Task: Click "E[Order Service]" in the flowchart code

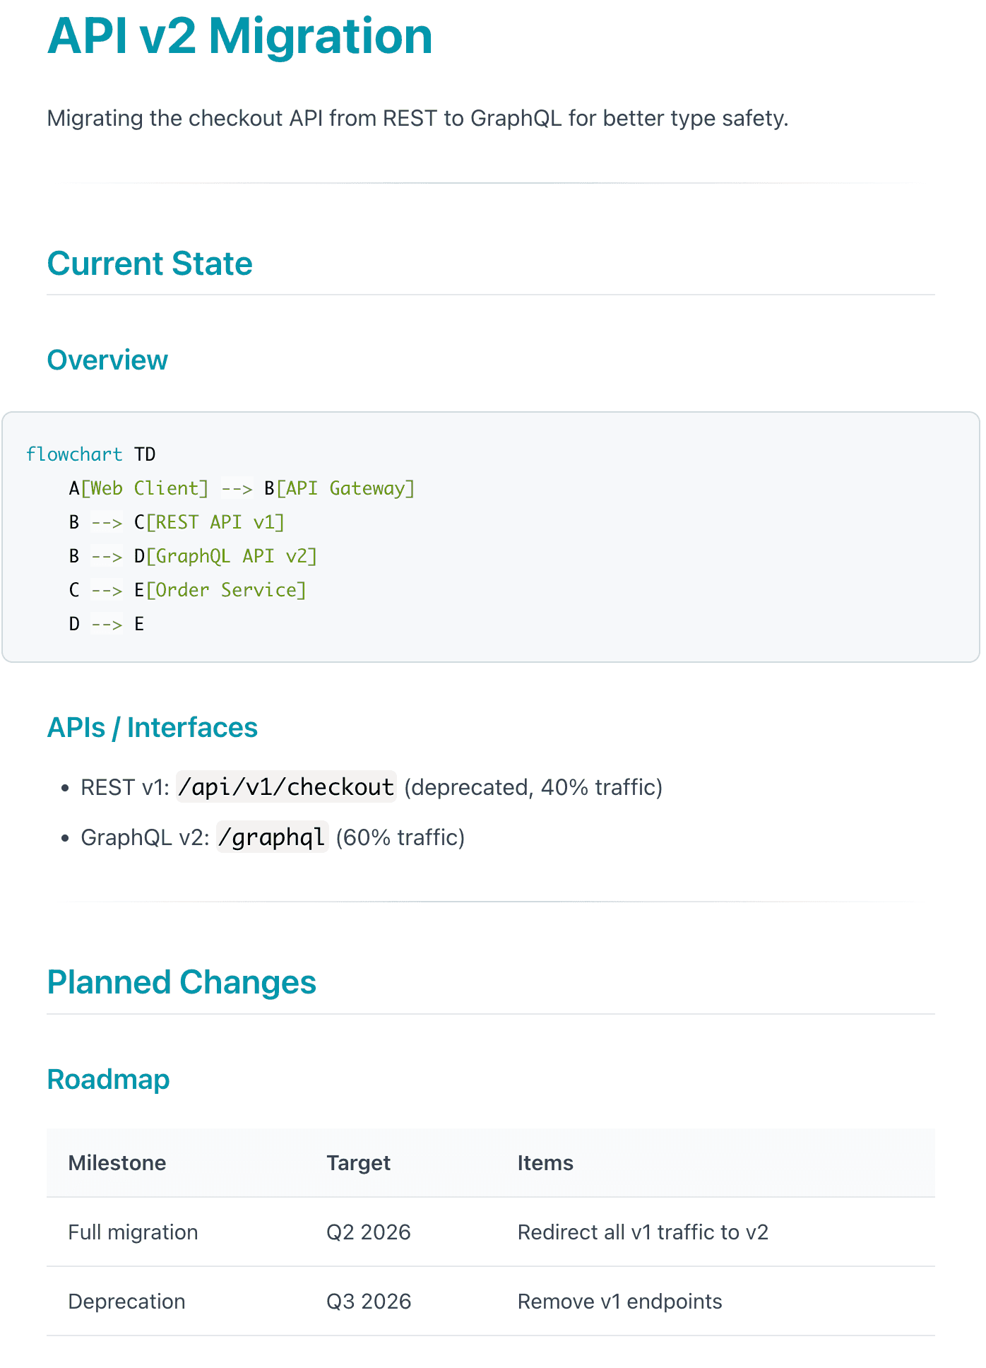Action: pos(220,590)
